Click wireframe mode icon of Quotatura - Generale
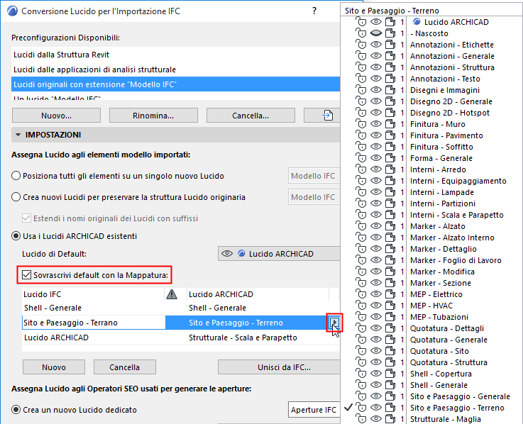The height and width of the screenshot is (424, 523). tap(390, 339)
